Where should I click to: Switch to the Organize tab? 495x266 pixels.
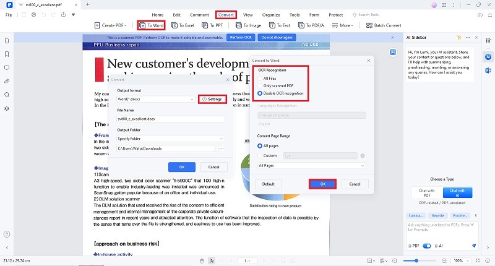[x=271, y=15]
